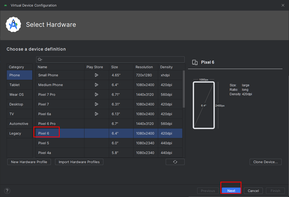Select the Wear OS category

(x=19, y=94)
